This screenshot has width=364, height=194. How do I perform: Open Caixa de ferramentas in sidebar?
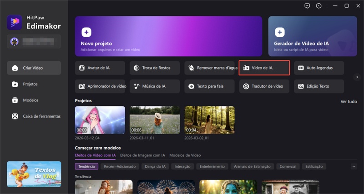pyautogui.click(x=34, y=116)
